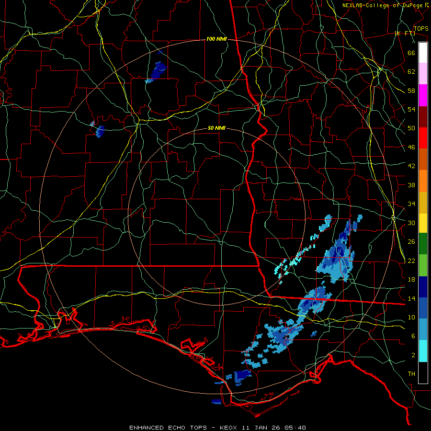431x431 pixels.
Task: Click the '34' legend value
Action: click(x=411, y=204)
